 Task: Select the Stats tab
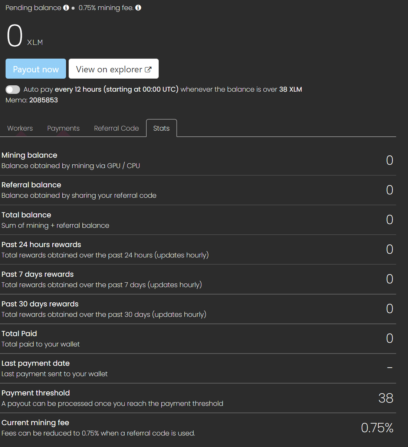coord(161,128)
